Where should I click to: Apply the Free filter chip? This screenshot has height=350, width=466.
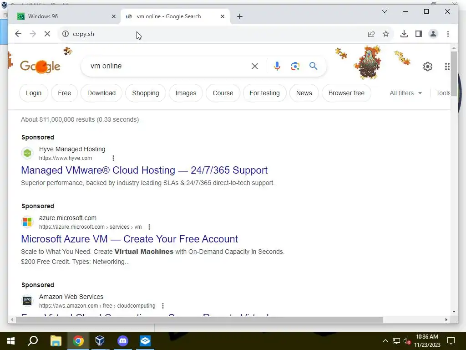point(65,93)
